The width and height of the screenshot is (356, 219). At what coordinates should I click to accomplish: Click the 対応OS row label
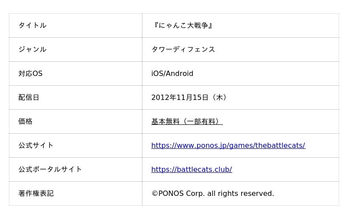(30, 74)
